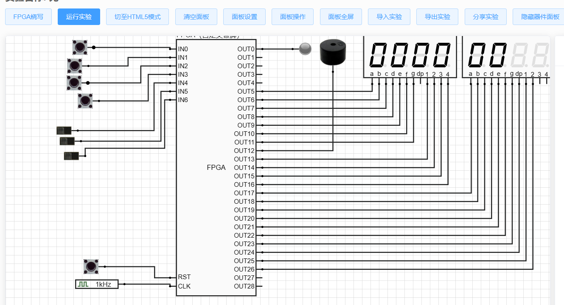
Task: Click the IN5 pin label
Action: [183, 91]
